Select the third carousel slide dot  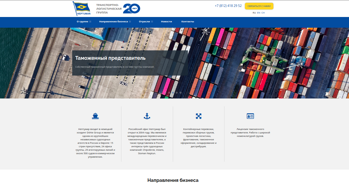(173, 92)
